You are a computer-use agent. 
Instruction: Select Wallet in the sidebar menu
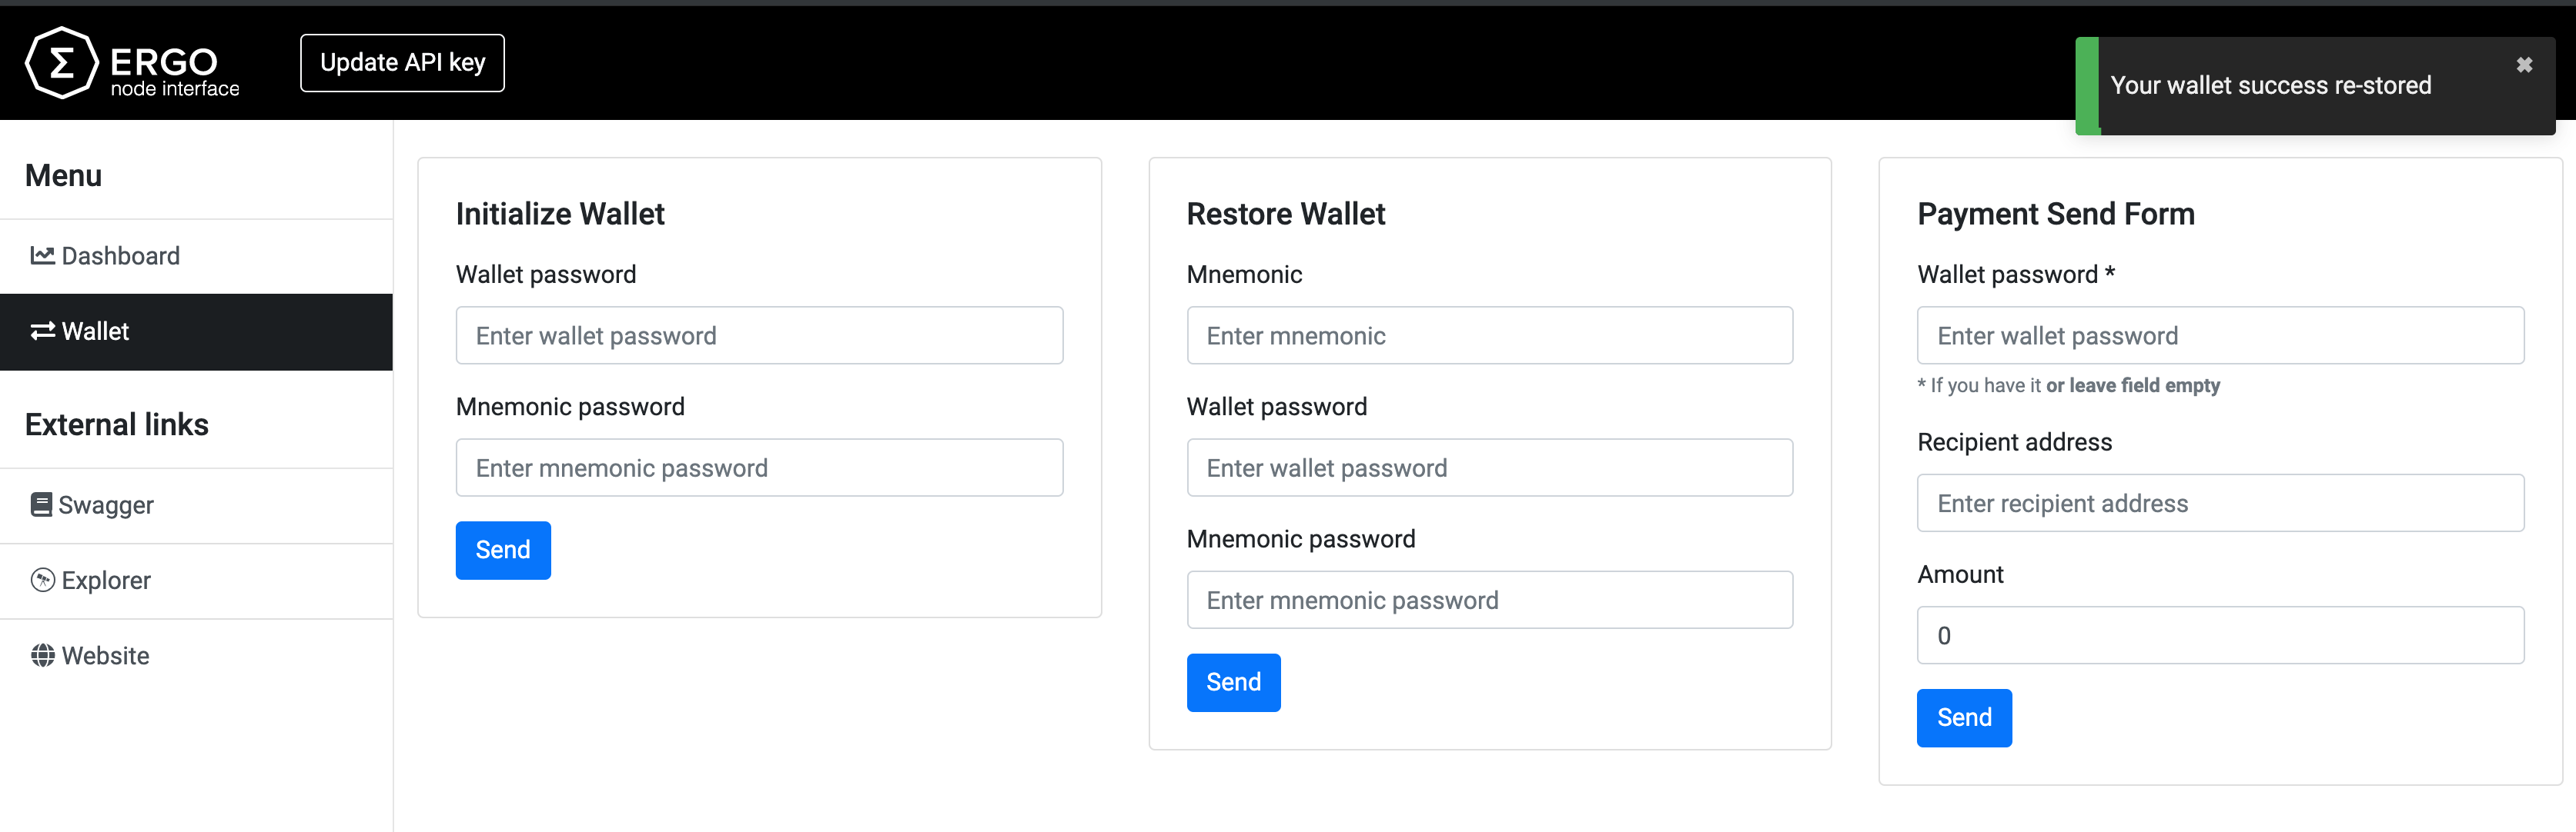pos(96,331)
